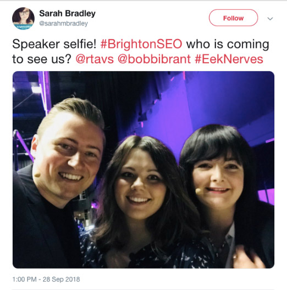
Task: Open Sarah Bradley's profile avatar
Action: click(23, 18)
